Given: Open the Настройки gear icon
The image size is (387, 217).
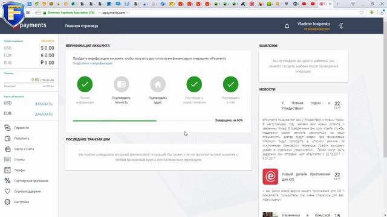Looking at the screenshot, I should click(x=7, y=202).
